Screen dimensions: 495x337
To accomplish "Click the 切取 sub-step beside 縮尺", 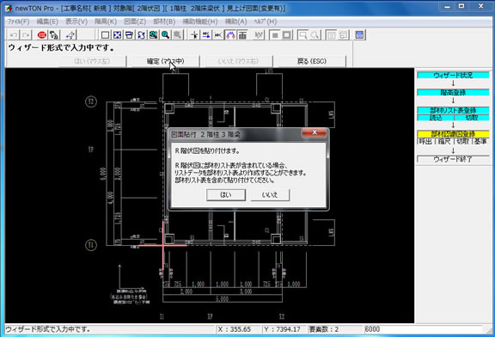I will [462, 142].
